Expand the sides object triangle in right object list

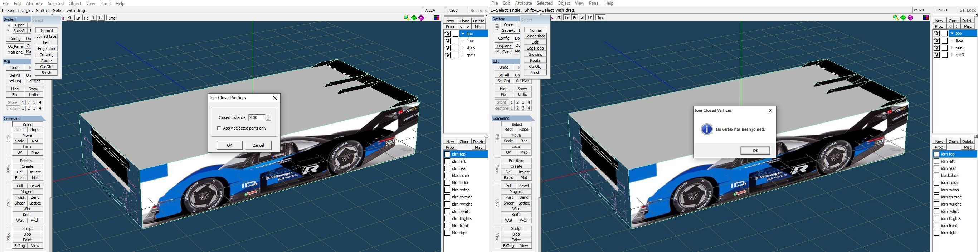click(x=952, y=48)
